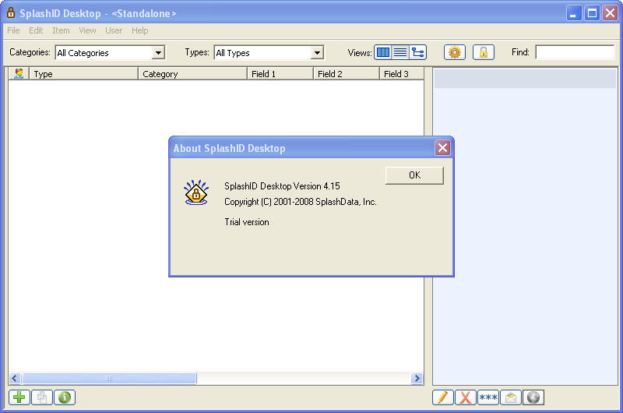Click the user icon column header
The image size is (623, 413).
coord(19,73)
